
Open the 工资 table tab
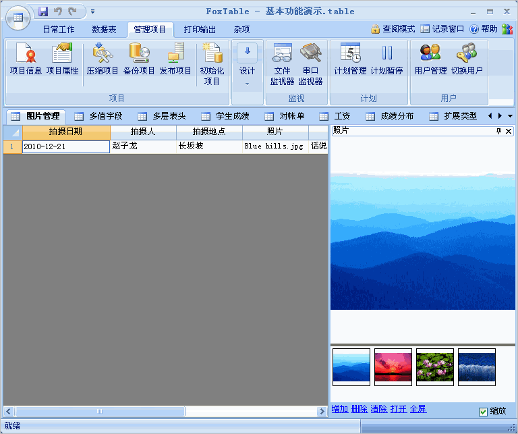click(335, 116)
